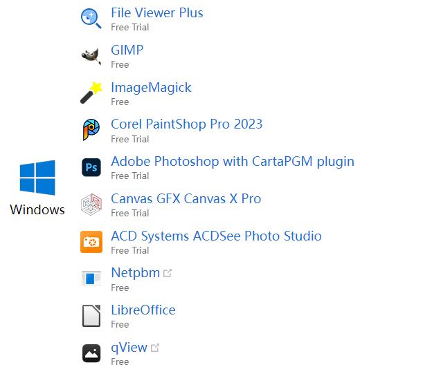
Task: Open ACD Systems ACDSee Photo Studio link
Action: 216,236
